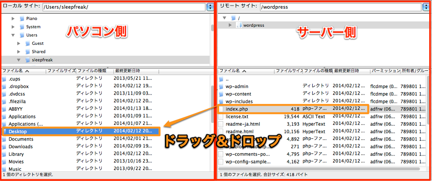Click the wp-comments-po... file icon
Viewport: 432px width, 181px height.
[221, 154]
